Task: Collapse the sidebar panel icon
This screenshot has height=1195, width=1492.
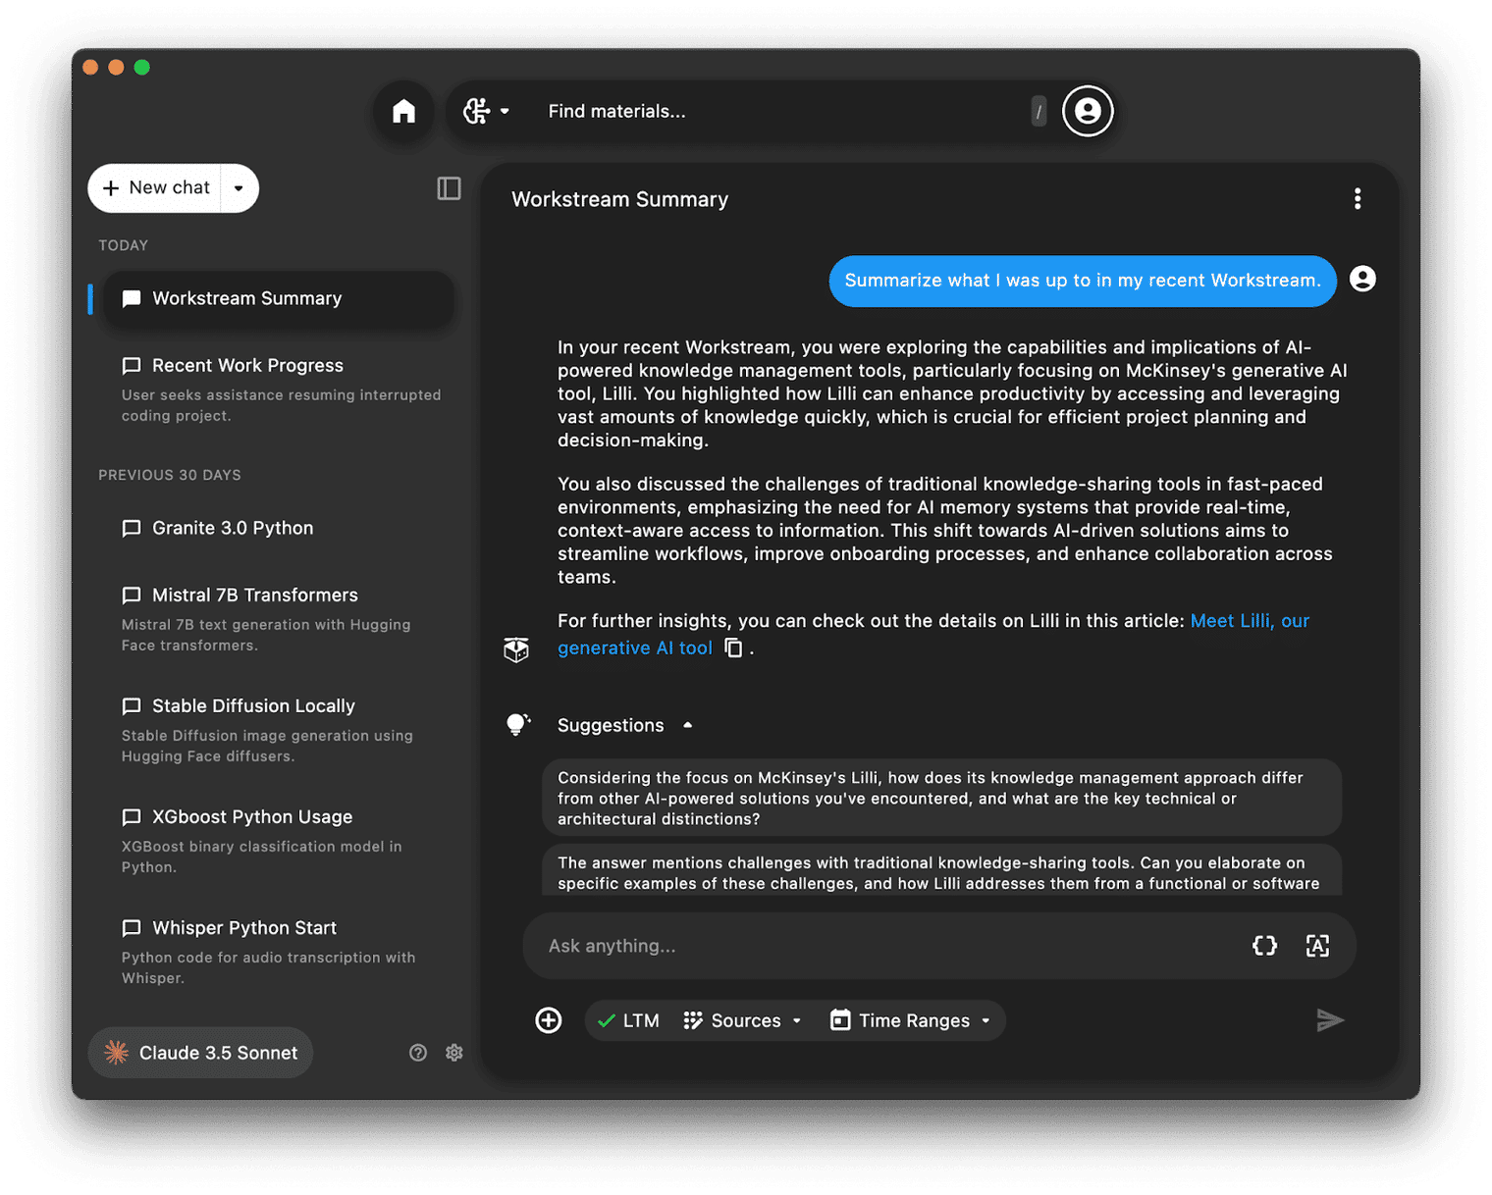Action: pos(449,188)
